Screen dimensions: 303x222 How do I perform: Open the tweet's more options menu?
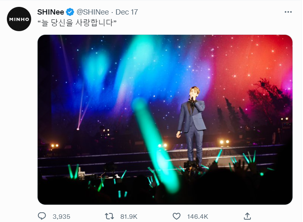tap(288, 12)
